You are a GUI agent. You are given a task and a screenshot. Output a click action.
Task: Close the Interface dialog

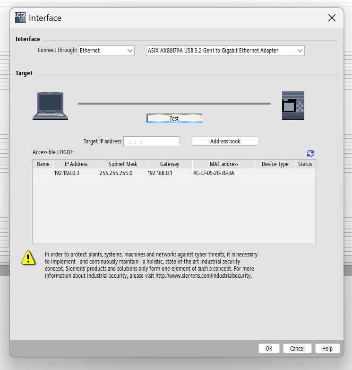332,18
